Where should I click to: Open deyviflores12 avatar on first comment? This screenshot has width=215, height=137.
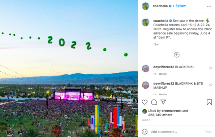click(146, 68)
